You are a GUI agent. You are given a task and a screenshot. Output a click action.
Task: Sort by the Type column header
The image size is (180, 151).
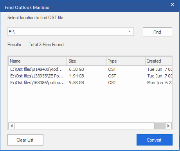click(x=126, y=61)
